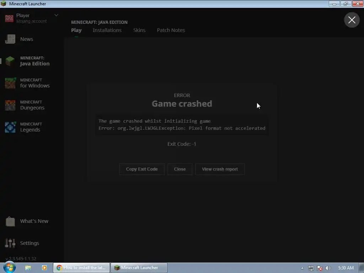Click the Close button in error dialog
This screenshot has width=364, height=273.
pyautogui.click(x=180, y=169)
